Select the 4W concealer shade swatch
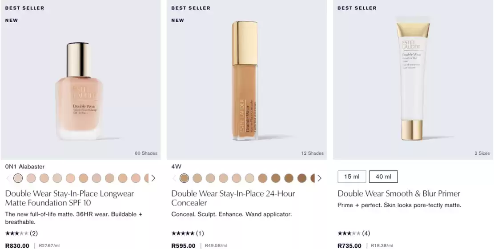Screen dimensions: 494x249 click(185, 178)
